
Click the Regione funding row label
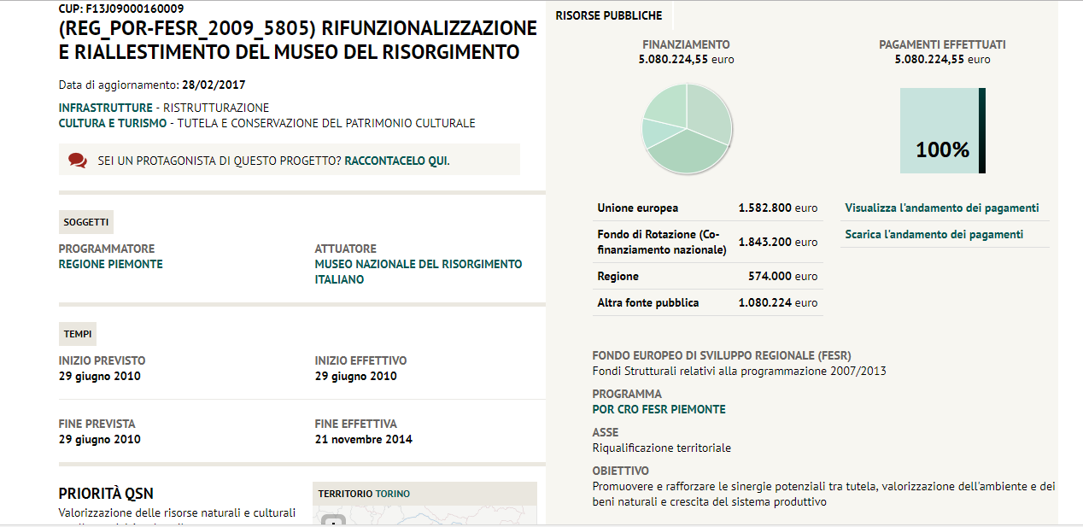coord(618,276)
